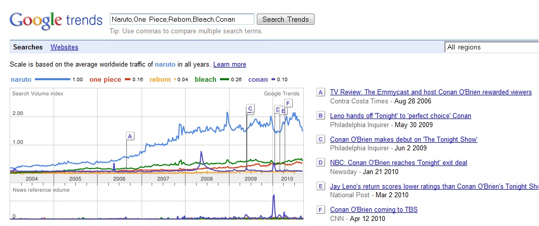The width and height of the screenshot is (539, 226).
Task: Click the blue naruto legend color line
Action: click(x=52, y=80)
